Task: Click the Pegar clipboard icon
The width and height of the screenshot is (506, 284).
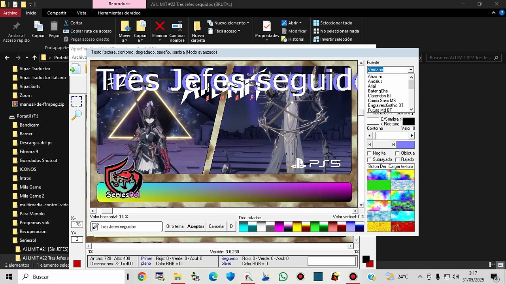Action: [54, 26]
